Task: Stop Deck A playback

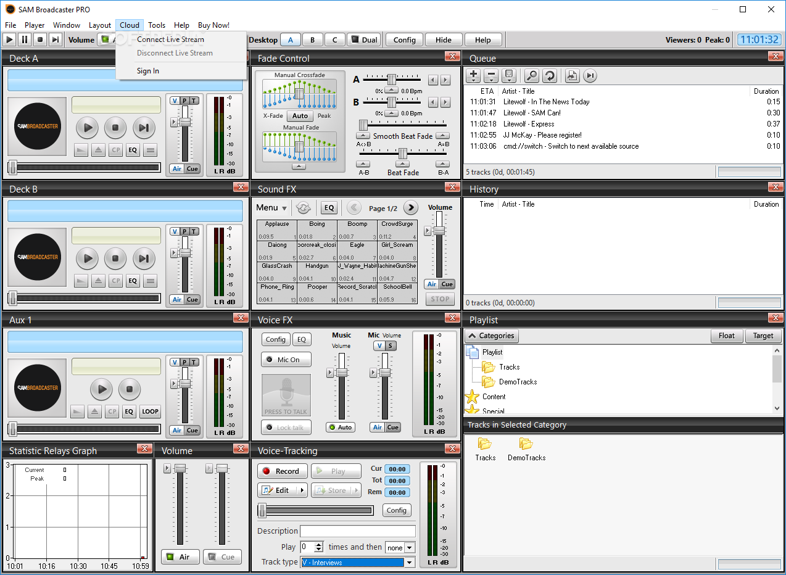Action: coord(115,128)
